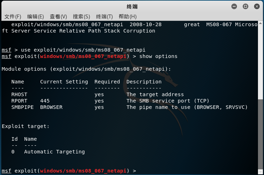The height and width of the screenshot is (175, 264).
Task: Open the 文件(F) menu
Action: tap(13, 17)
